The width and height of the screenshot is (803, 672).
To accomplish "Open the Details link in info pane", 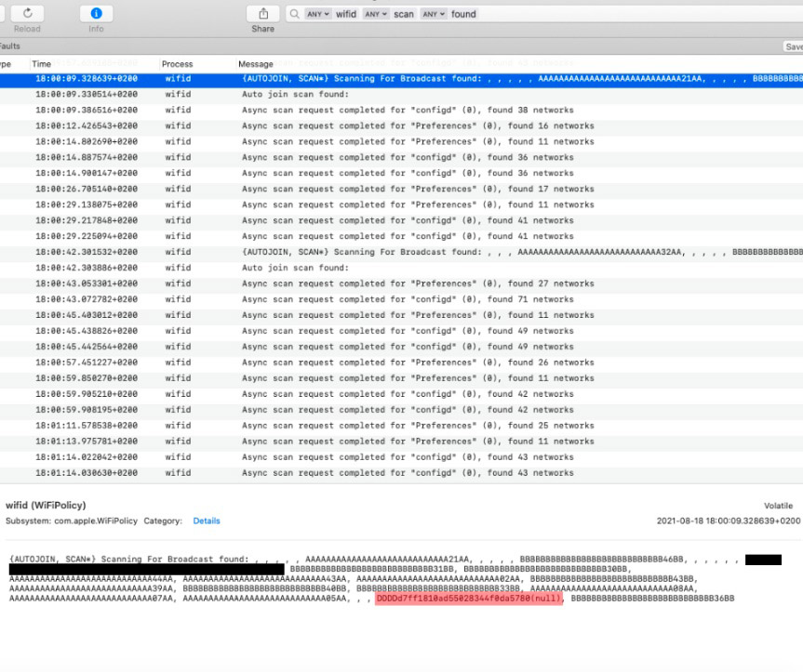I will (x=207, y=520).
